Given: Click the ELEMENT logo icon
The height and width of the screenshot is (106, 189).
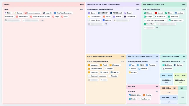Looking at the screenshot, I should point(99,13).
